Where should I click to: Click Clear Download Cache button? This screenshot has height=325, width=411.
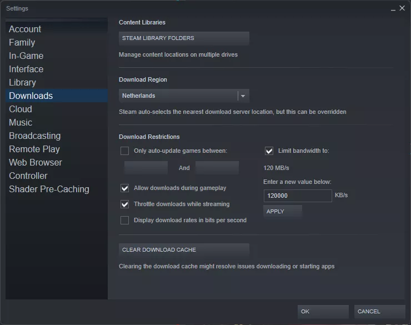coord(184,250)
